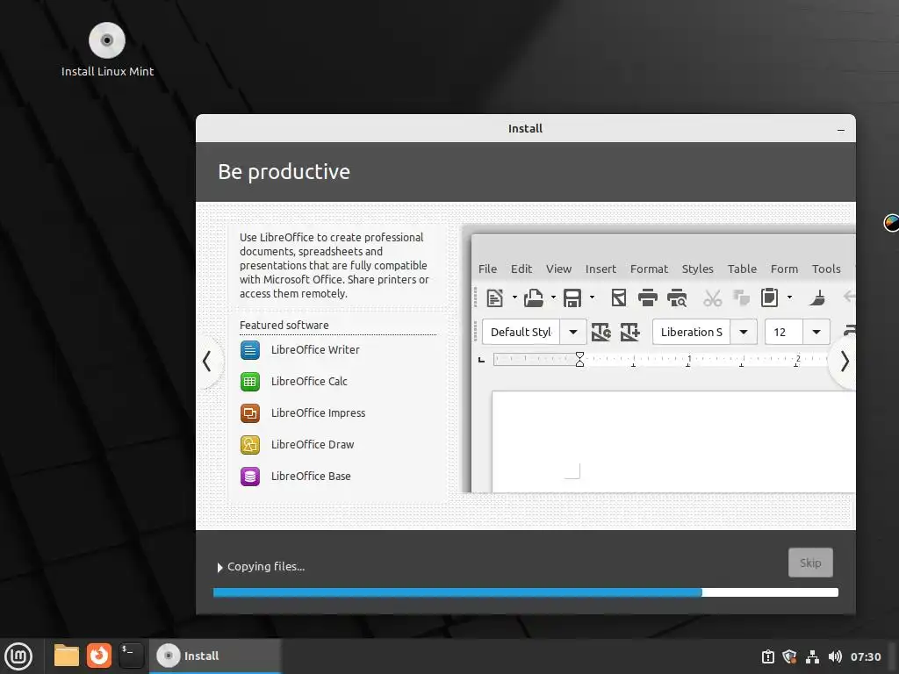The height and width of the screenshot is (674, 899).
Task: Click the Copy icon in LibreOffice preview
Action: (x=742, y=298)
